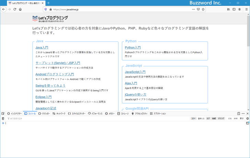Open the JavaScript入門 link
Screen dimensions: 250x158
[135, 72]
